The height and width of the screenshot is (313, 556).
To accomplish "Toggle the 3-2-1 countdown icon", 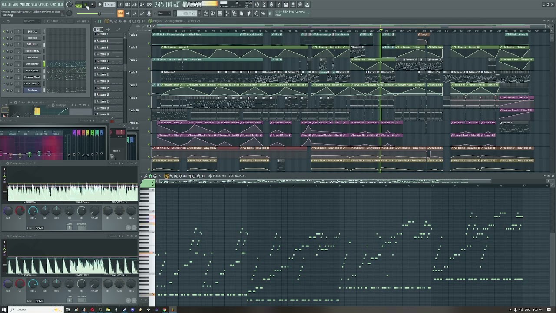I will [135, 4].
